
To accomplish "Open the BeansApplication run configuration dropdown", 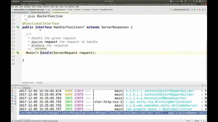I will (x=181, y=9).
